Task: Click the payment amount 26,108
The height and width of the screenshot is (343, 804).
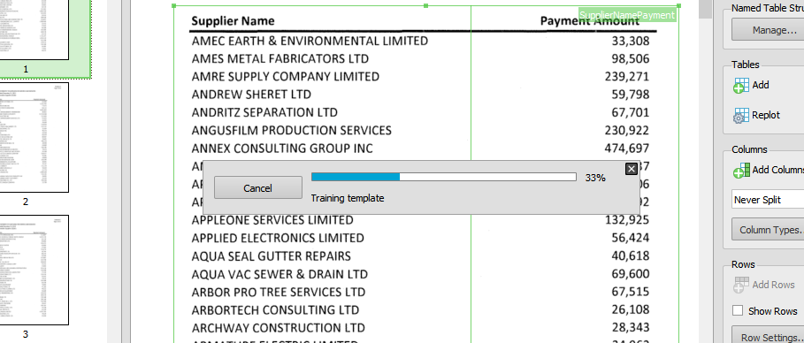Action: pyautogui.click(x=630, y=309)
